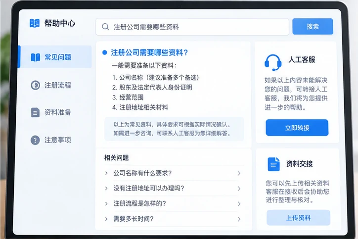Click list item 4. 注册地址相关材料
The width and height of the screenshot is (358, 239).
click(140, 107)
